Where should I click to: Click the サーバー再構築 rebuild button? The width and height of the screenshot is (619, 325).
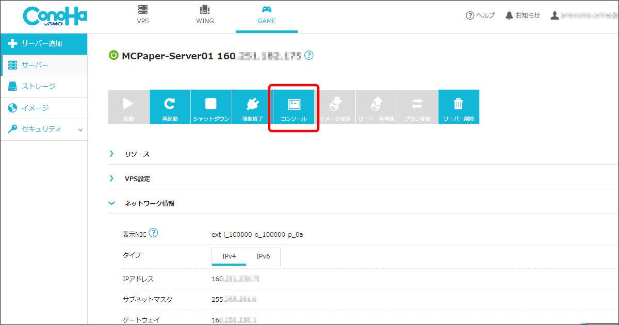point(376,107)
